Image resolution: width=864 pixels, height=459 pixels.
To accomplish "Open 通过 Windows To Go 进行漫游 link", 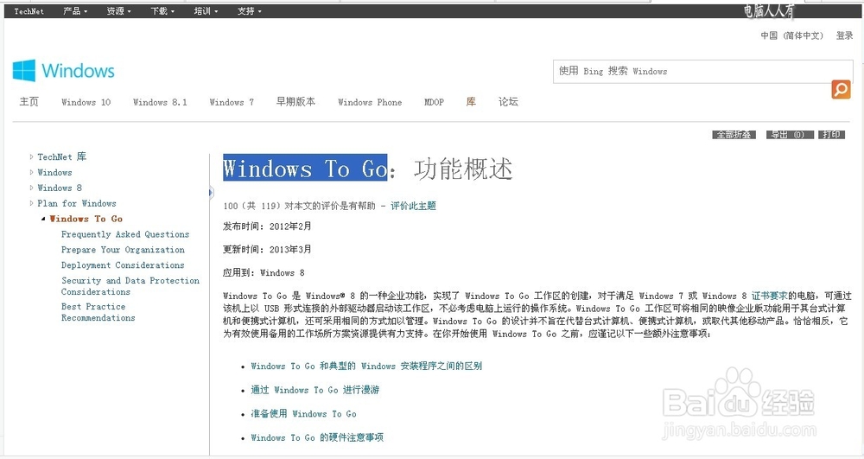I will pos(315,390).
